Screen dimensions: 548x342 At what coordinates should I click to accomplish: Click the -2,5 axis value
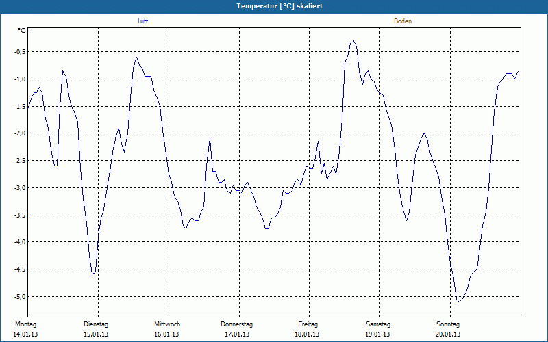tap(20, 161)
